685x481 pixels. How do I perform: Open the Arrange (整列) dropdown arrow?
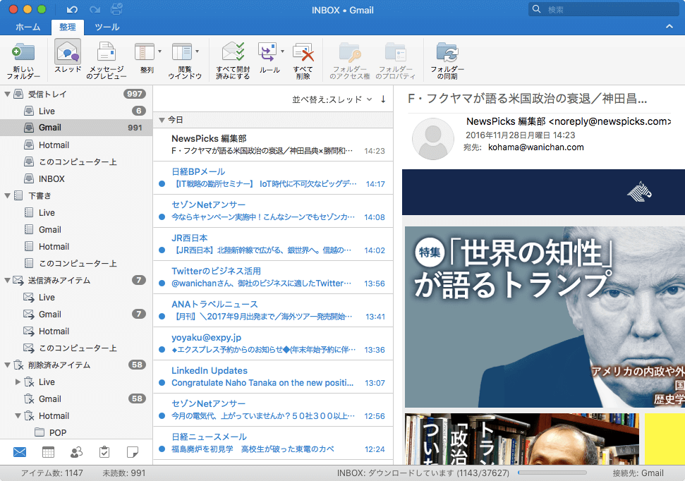(160, 51)
